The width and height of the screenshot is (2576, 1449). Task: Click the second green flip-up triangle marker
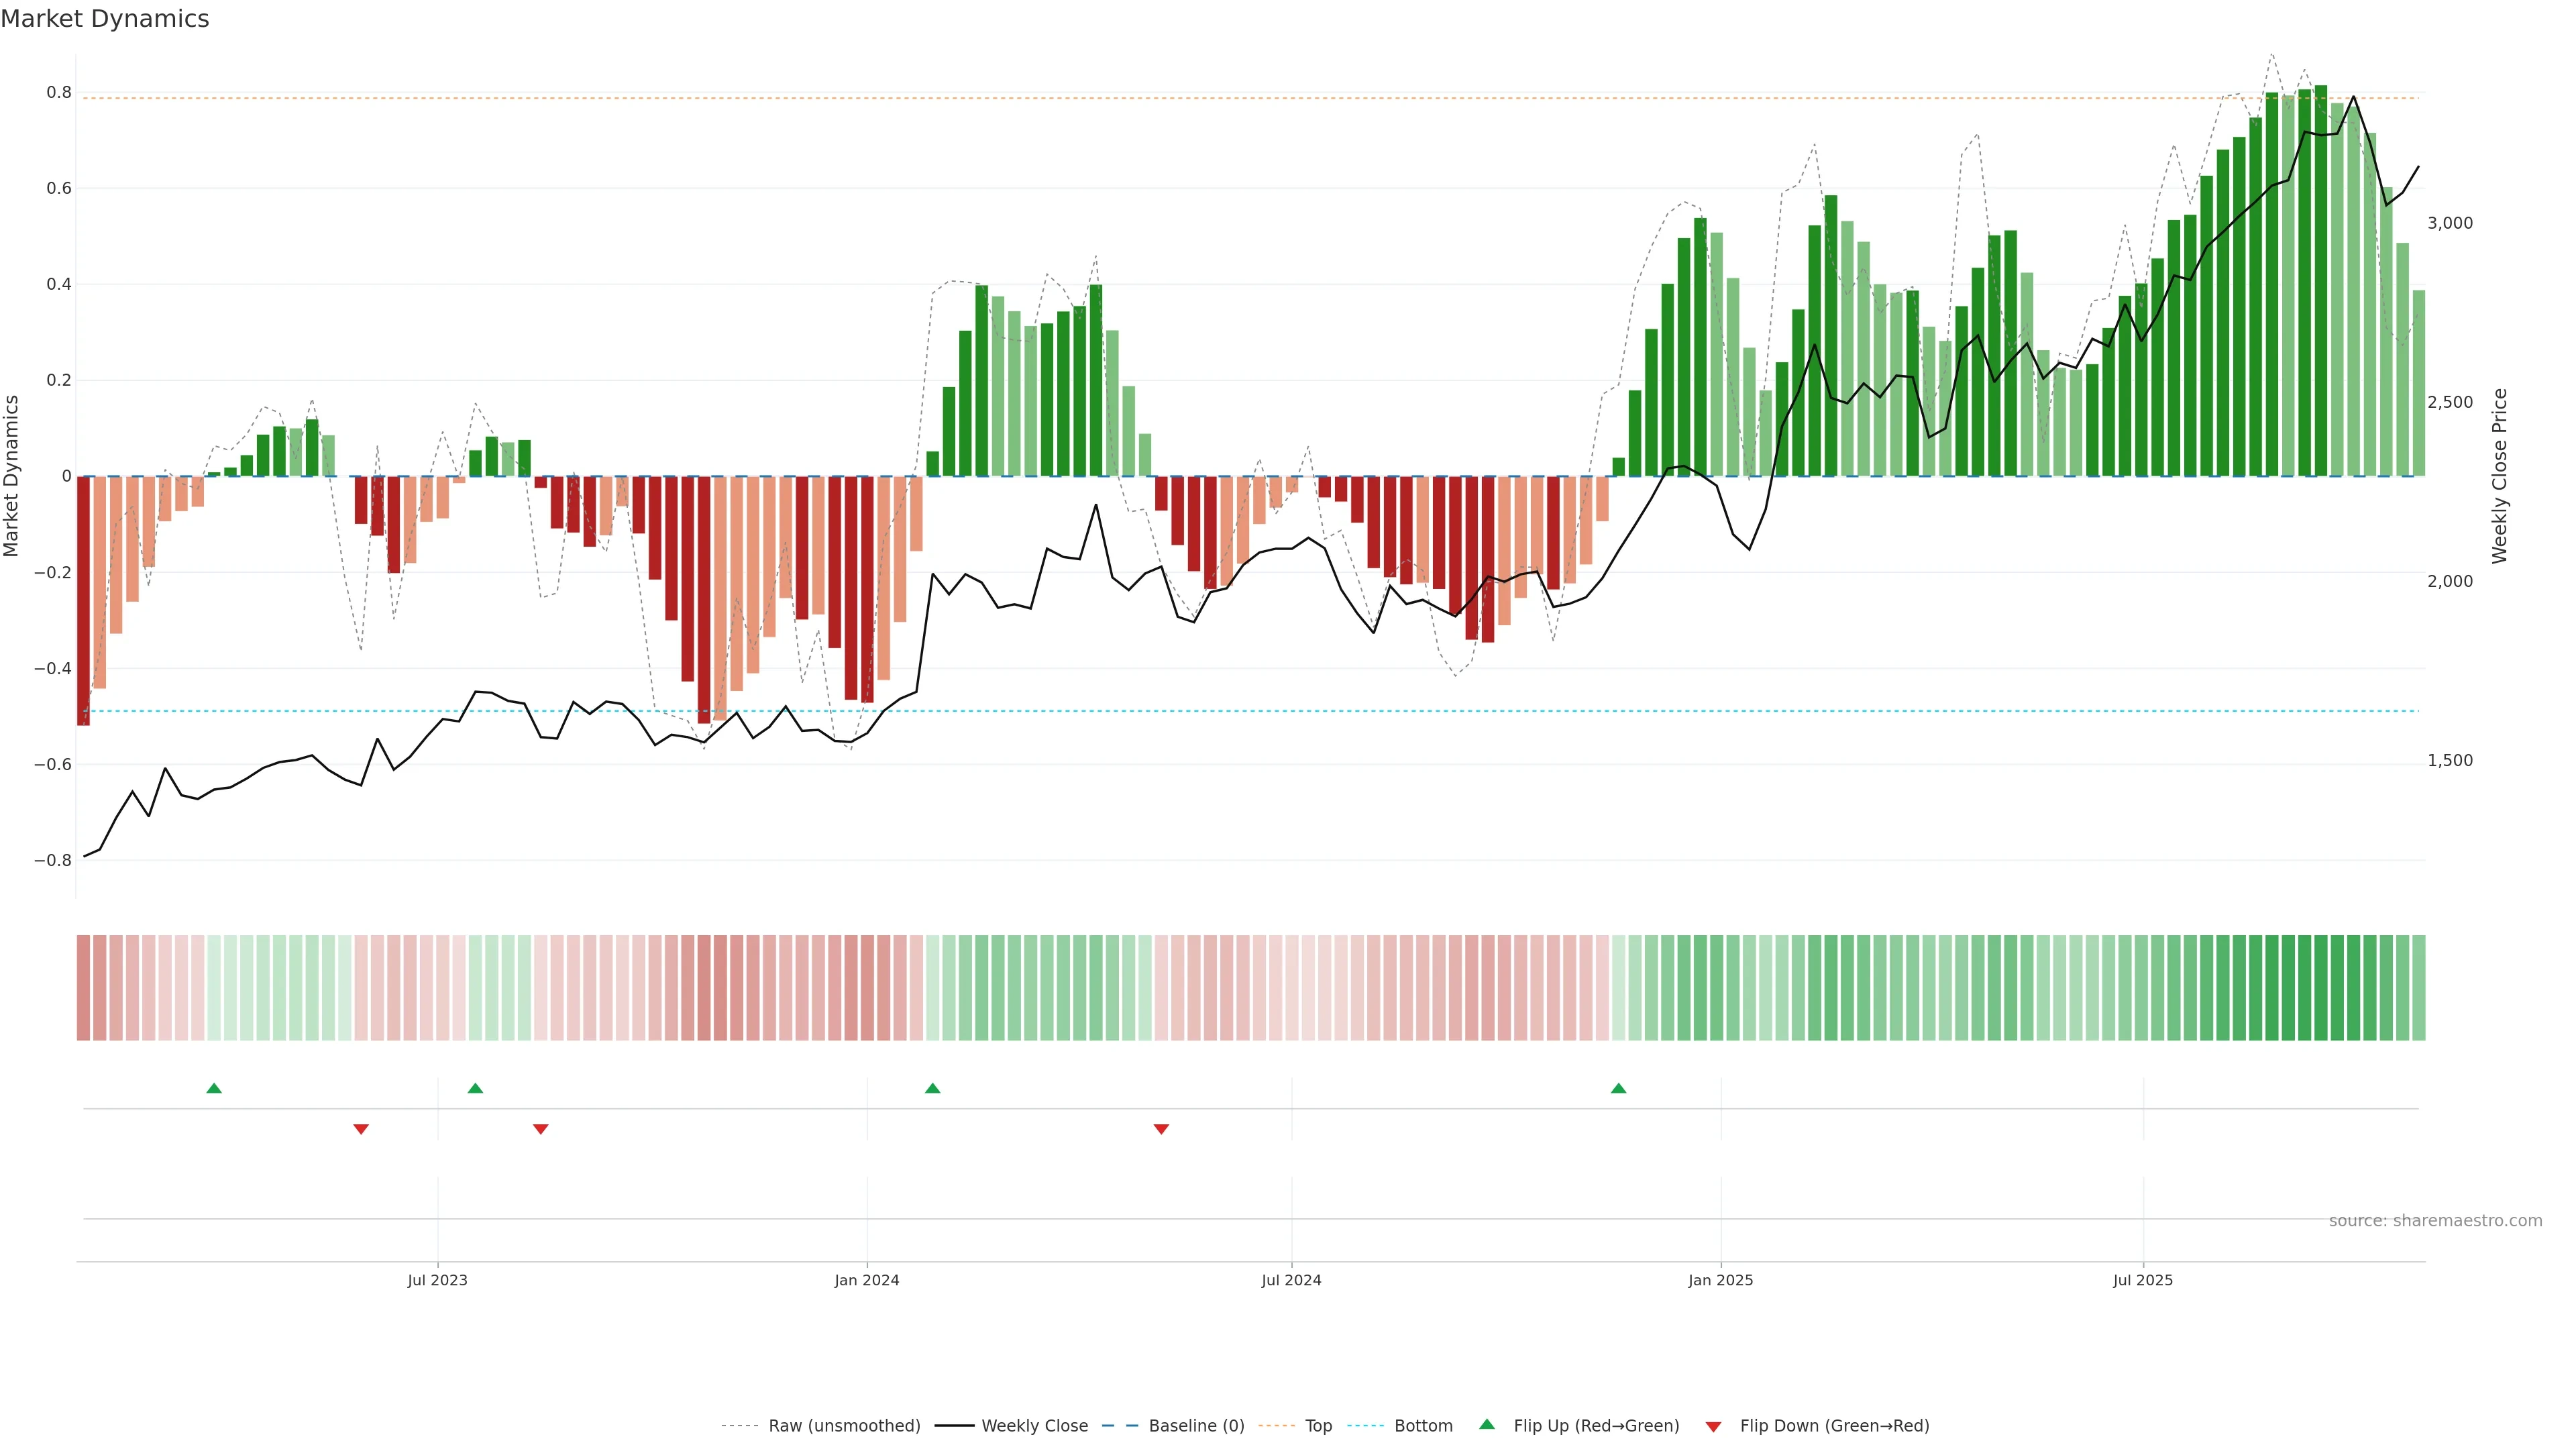click(475, 1088)
